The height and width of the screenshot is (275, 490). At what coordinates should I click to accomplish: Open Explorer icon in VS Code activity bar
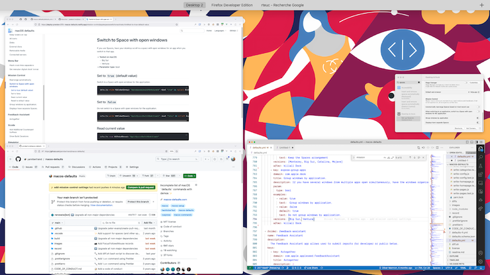[481, 149]
